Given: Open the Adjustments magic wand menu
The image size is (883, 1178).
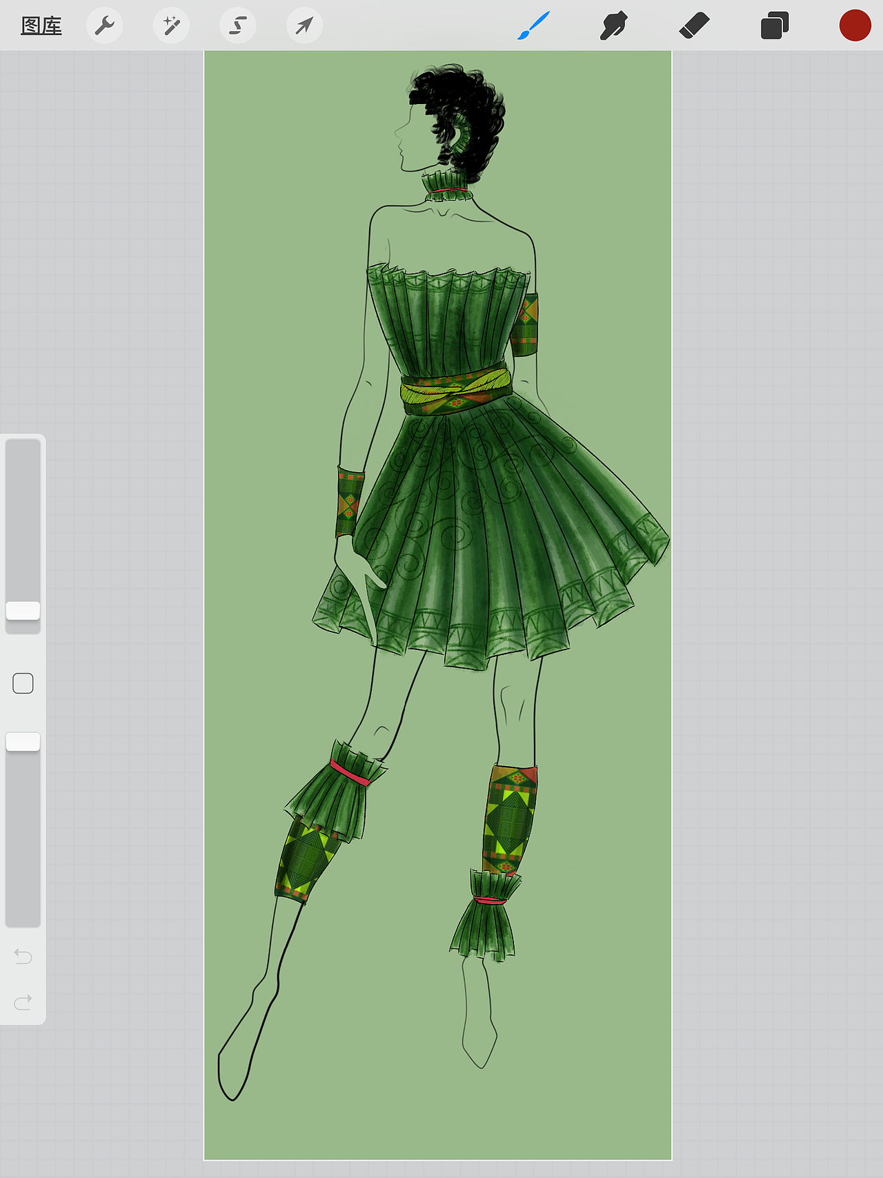Looking at the screenshot, I should tap(171, 26).
